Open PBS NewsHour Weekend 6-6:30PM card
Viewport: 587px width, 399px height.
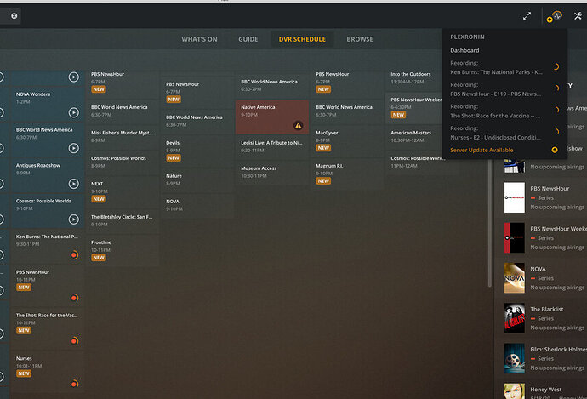(x=414, y=107)
